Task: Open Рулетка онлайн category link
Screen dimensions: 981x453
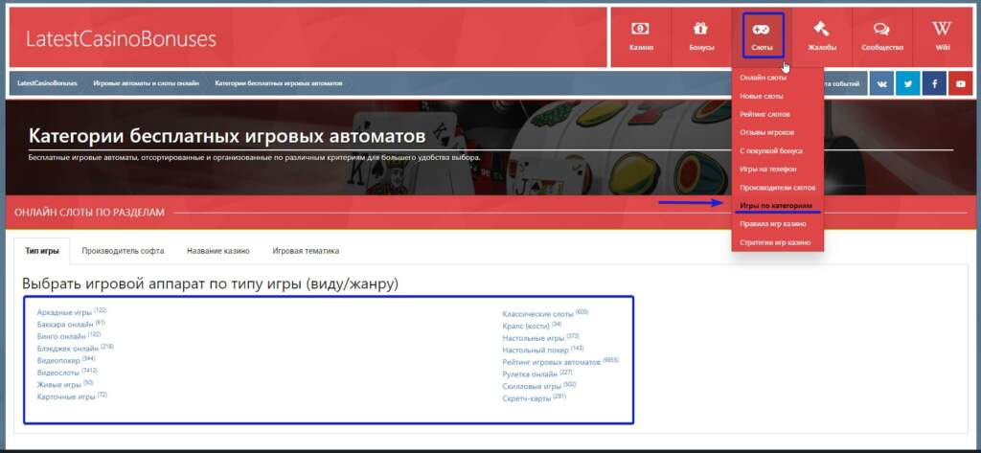Action: tap(530, 374)
